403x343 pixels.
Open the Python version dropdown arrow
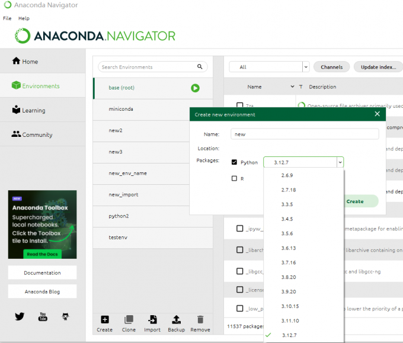click(340, 162)
